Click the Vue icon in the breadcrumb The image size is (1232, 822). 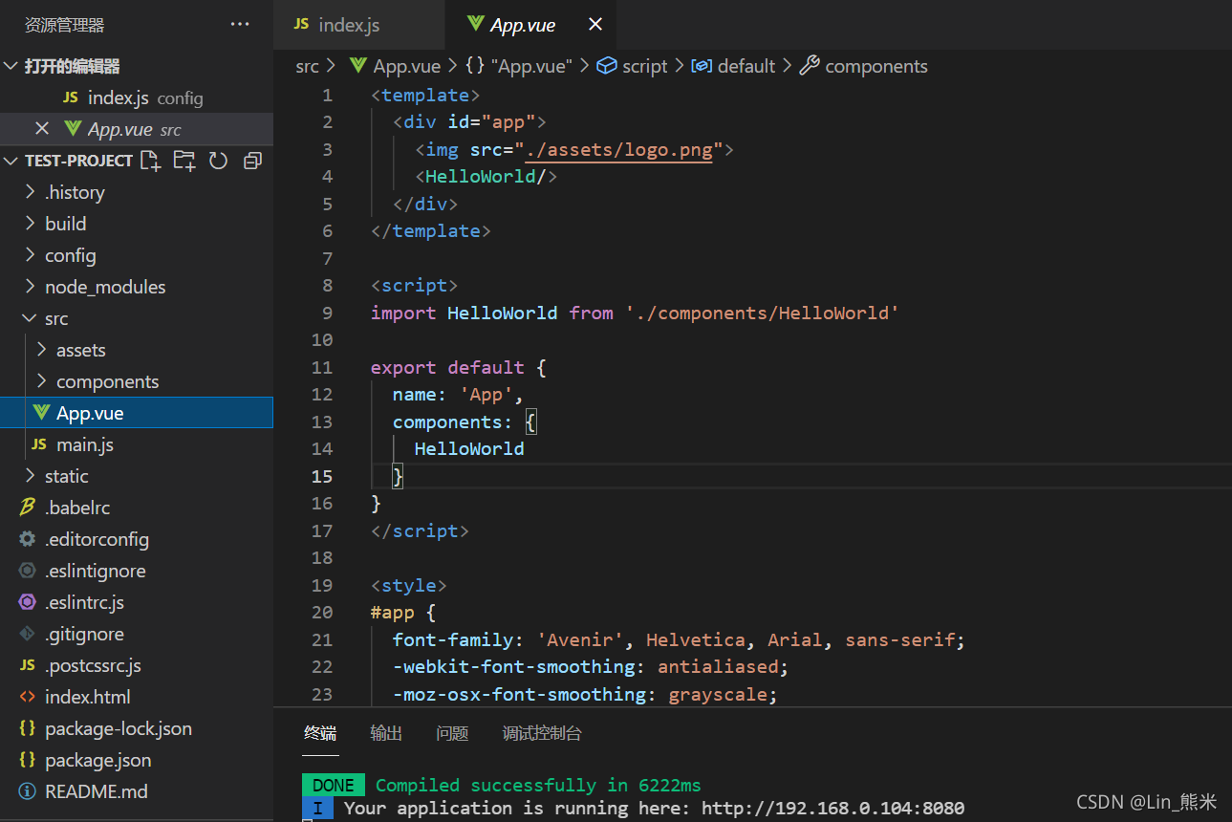[358, 66]
